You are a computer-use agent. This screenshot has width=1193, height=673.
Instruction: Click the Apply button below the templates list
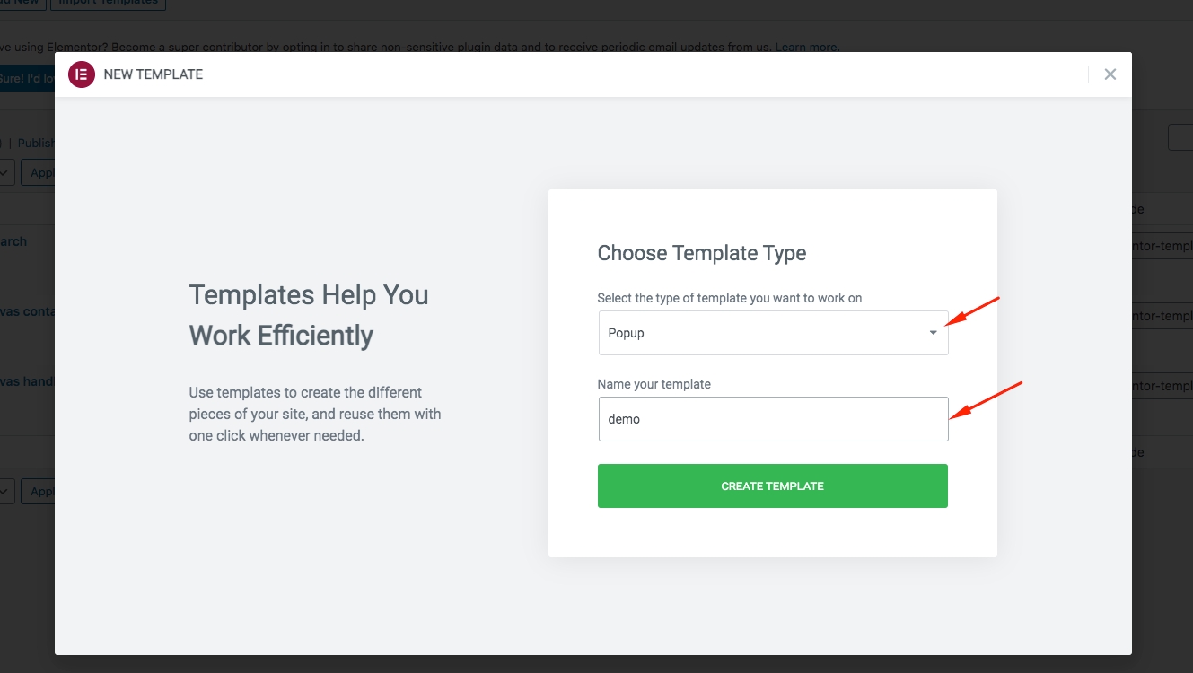click(x=39, y=491)
